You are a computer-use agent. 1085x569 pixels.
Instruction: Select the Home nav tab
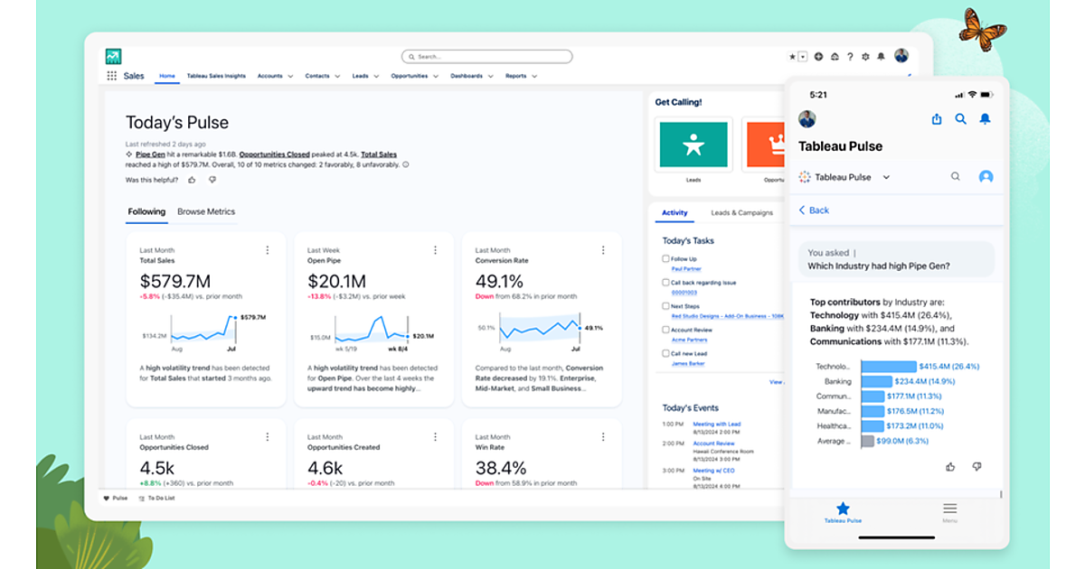point(167,76)
